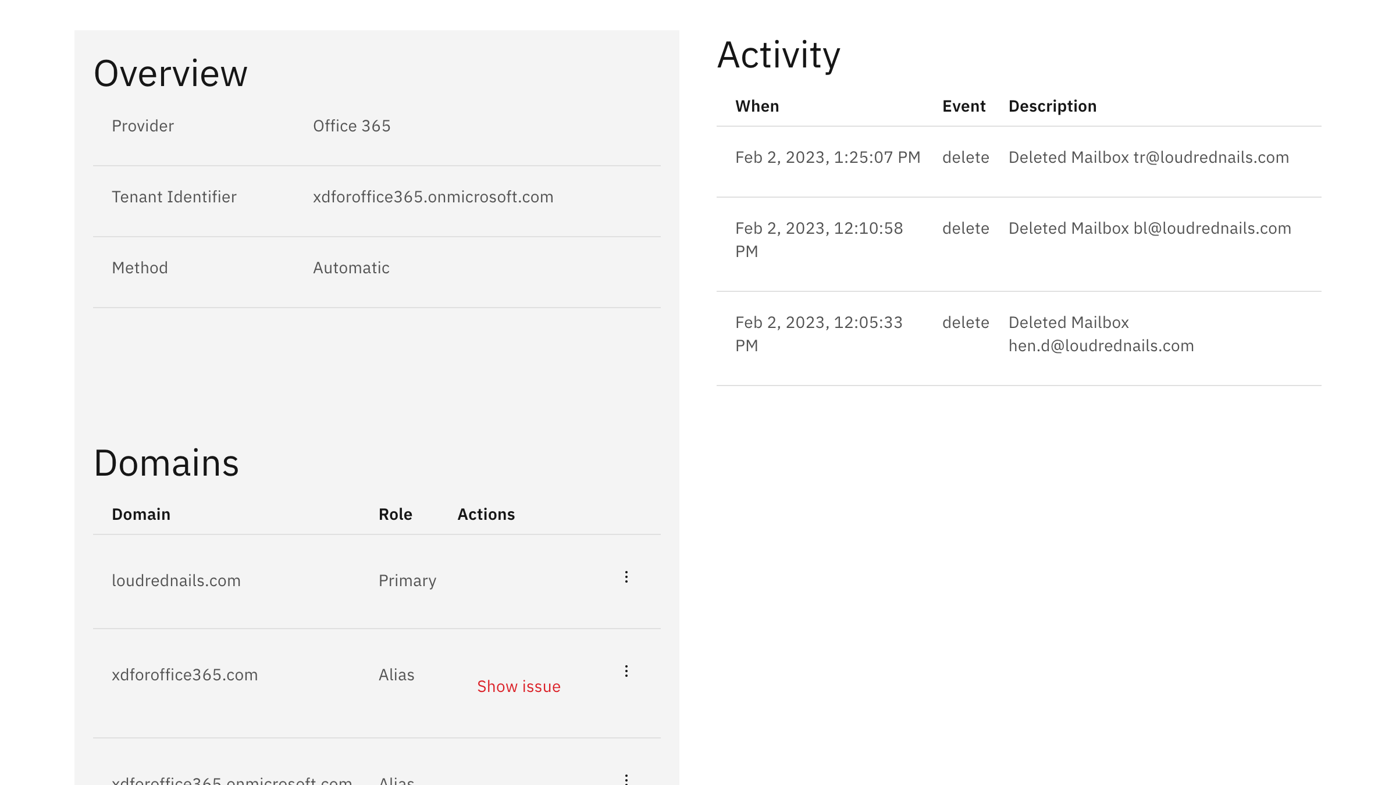Click the Office 365 provider value
The height and width of the screenshot is (785, 1396).
click(352, 126)
